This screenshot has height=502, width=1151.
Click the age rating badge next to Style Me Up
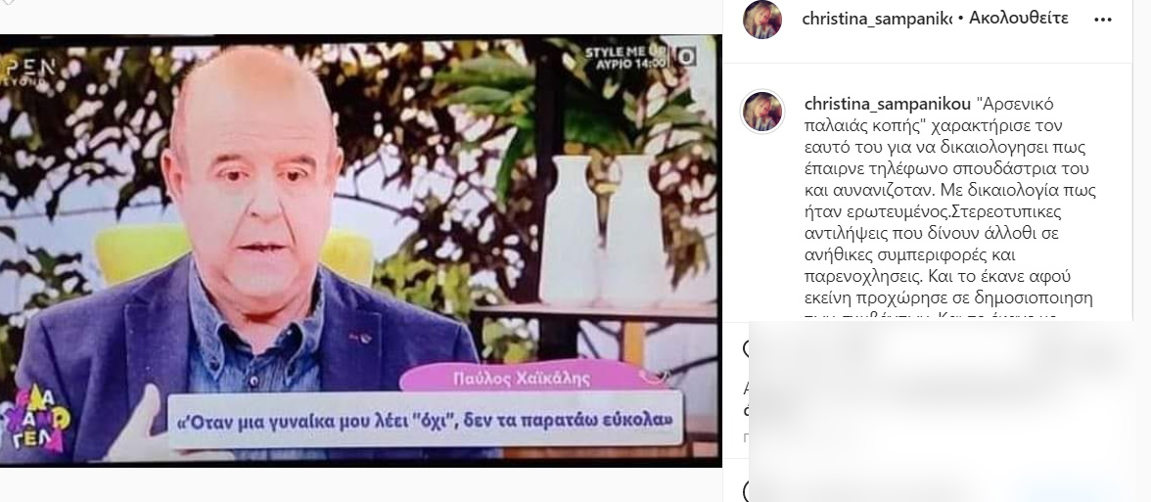(x=685, y=57)
